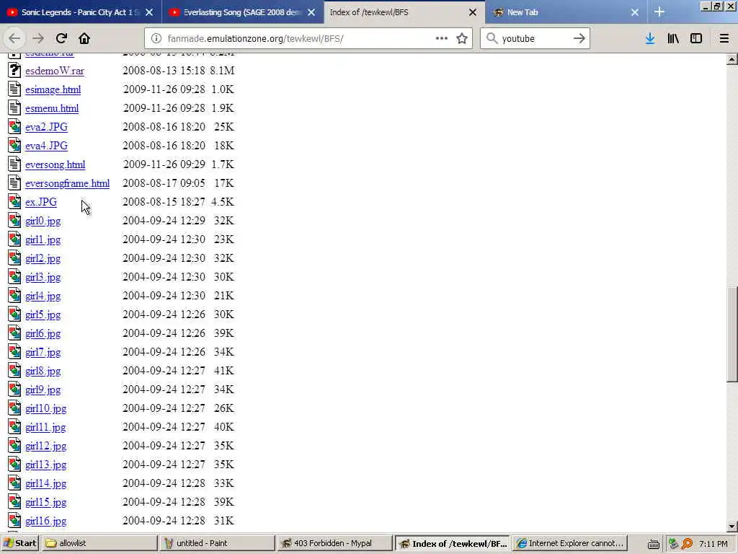738x554 pixels.
Task: Click the image icon beside girl3.jpg
Action: 14,276
